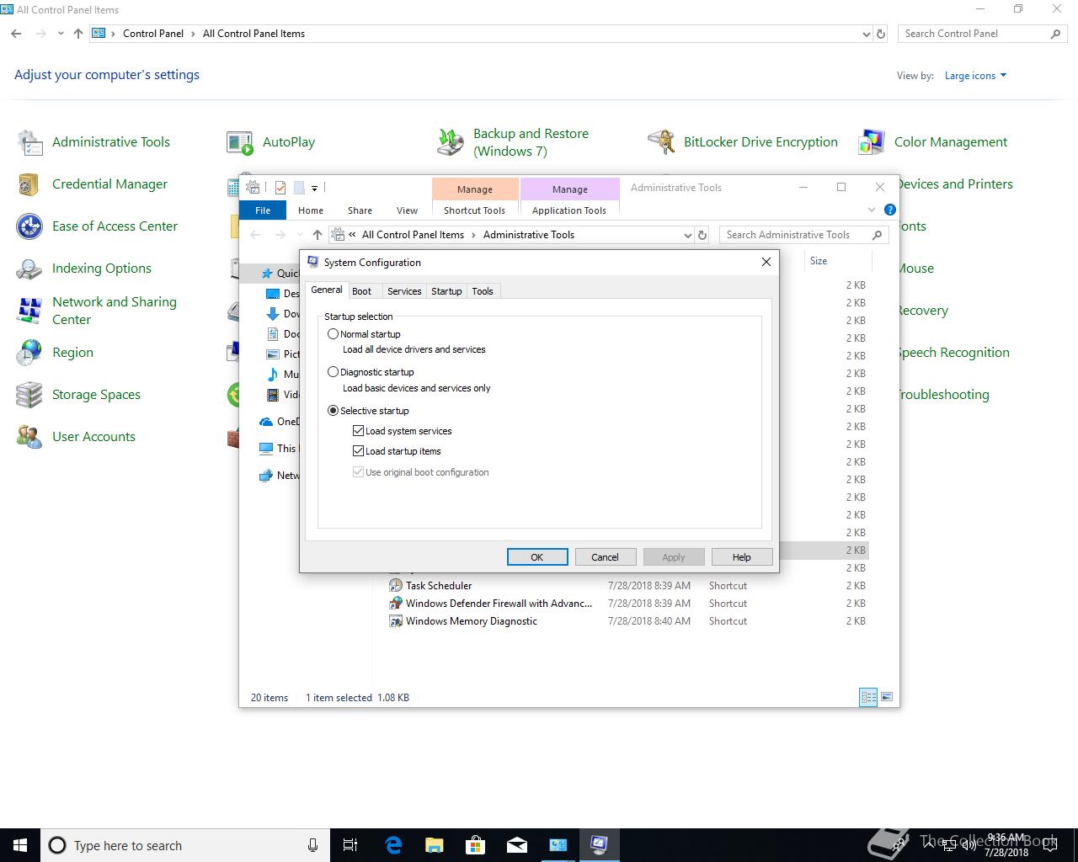Open Home ribbon tab
This screenshot has height=862, width=1078.
pos(311,210)
